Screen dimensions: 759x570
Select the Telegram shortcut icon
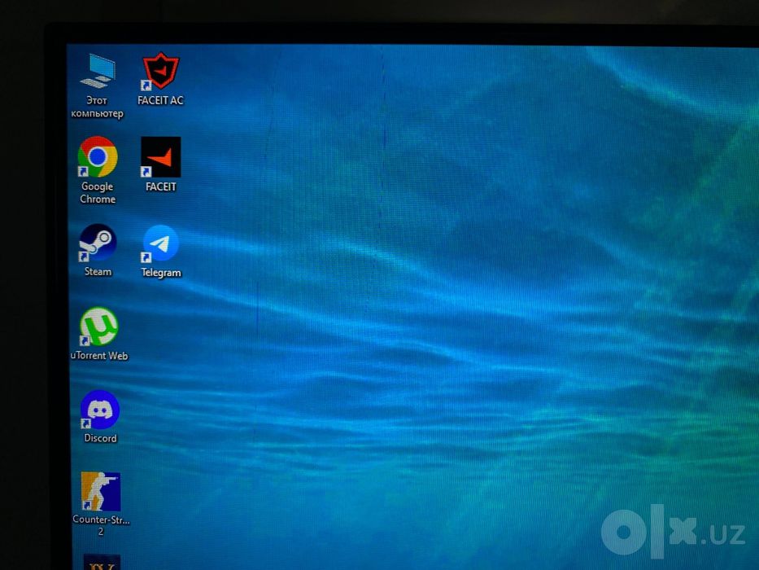tap(160, 243)
